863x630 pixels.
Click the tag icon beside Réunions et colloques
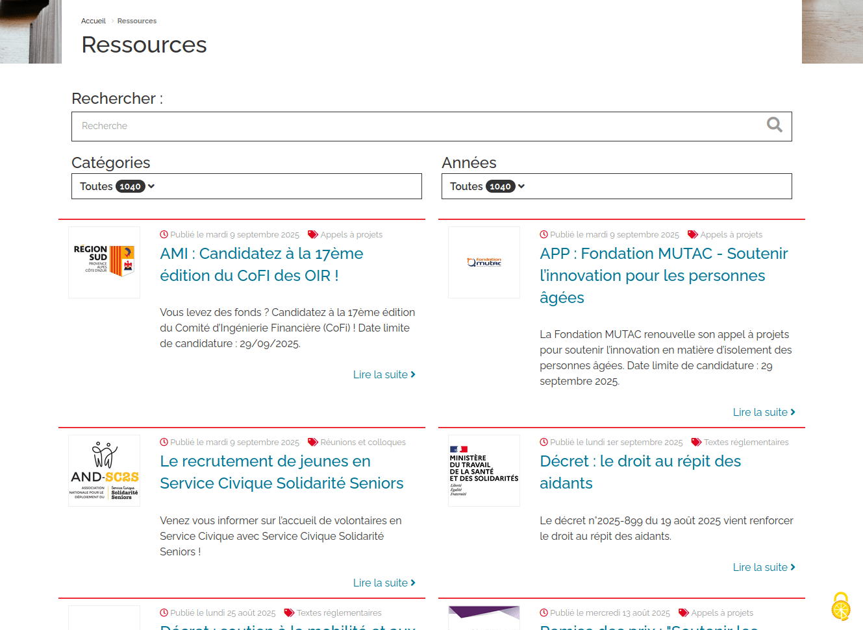click(x=312, y=442)
